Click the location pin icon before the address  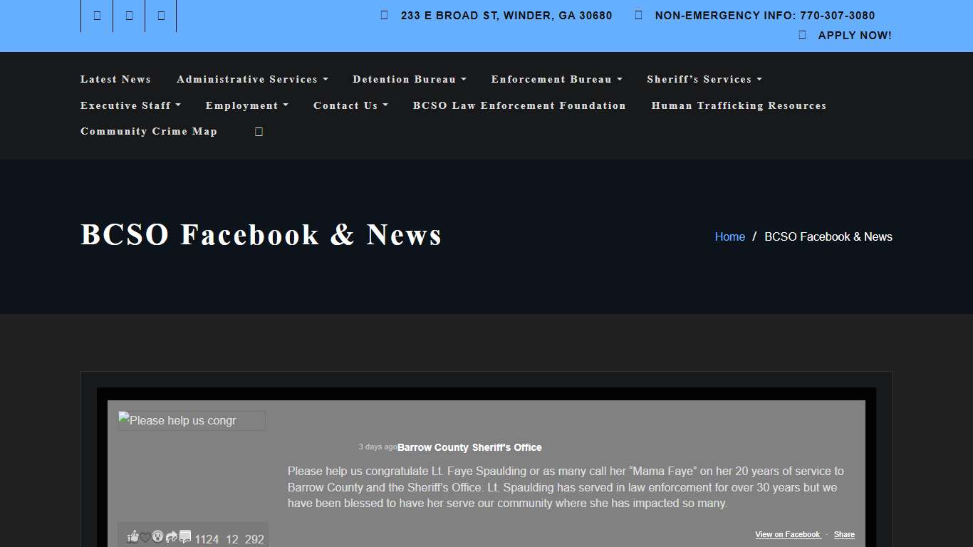tap(383, 14)
